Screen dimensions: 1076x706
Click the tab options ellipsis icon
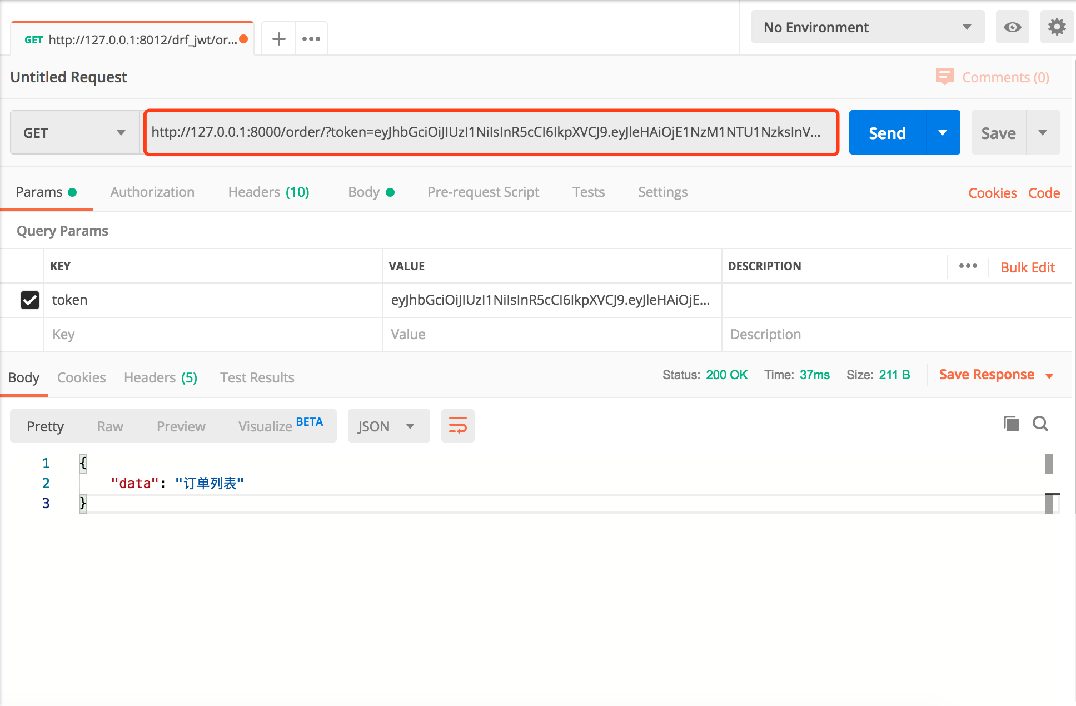311,39
